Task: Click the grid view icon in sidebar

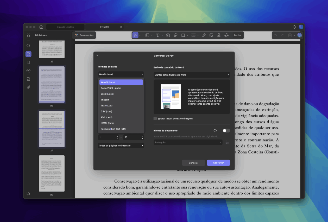Action: pyautogui.click(x=28, y=35)
